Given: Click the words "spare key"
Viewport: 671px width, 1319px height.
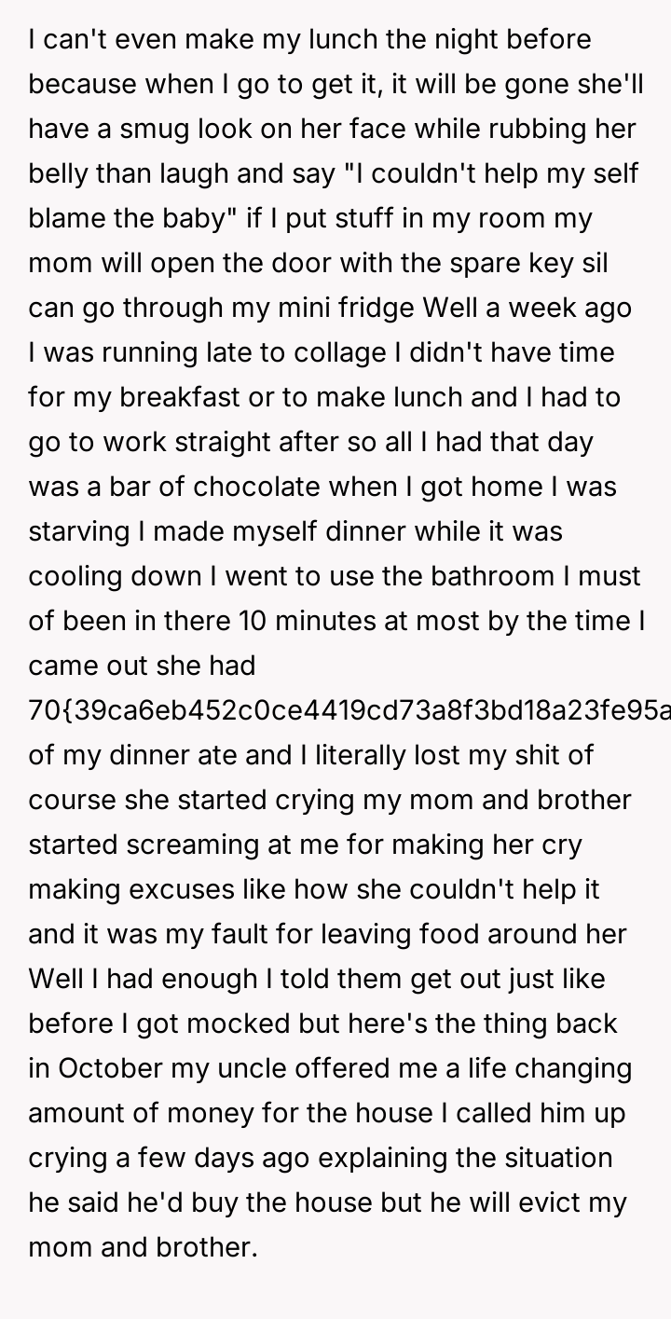Looking at the screenshot, I should click(501, 263).
